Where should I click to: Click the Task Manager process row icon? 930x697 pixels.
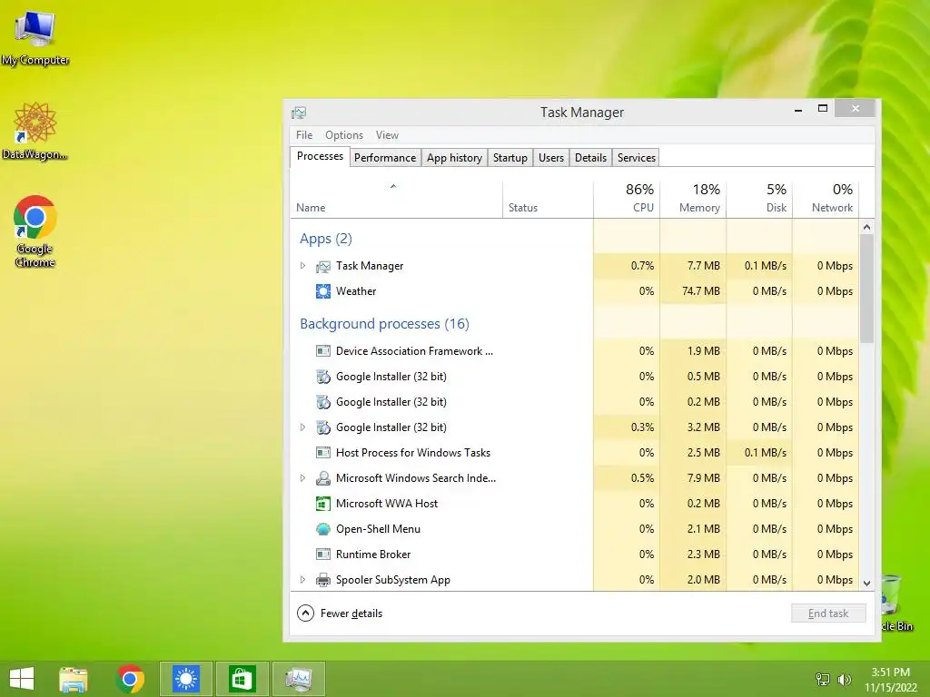pyautogui.click(x=323, y=266)
